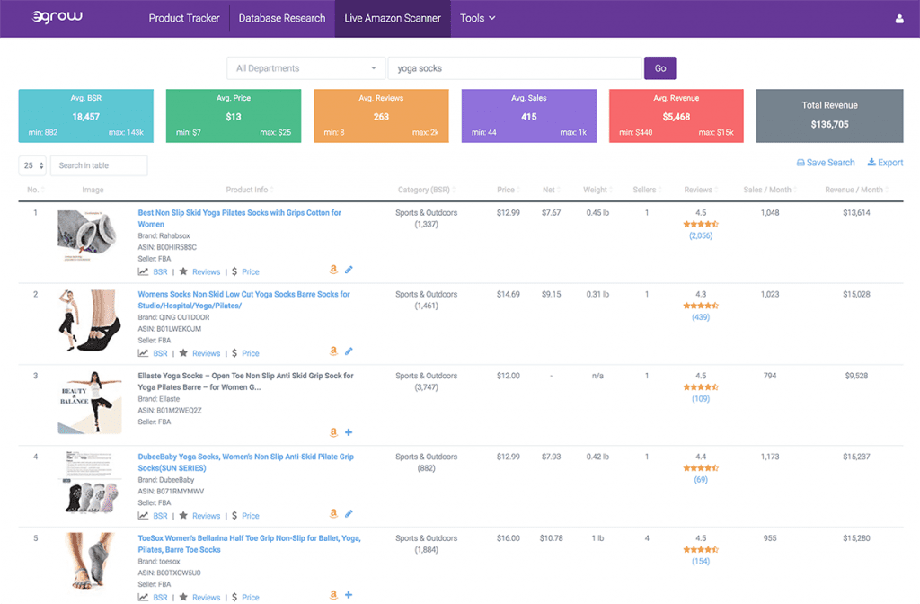Expand the Tools menu in navigation
Screen dimensions: 920x604
pyautogui.click(x=477, y=18)
